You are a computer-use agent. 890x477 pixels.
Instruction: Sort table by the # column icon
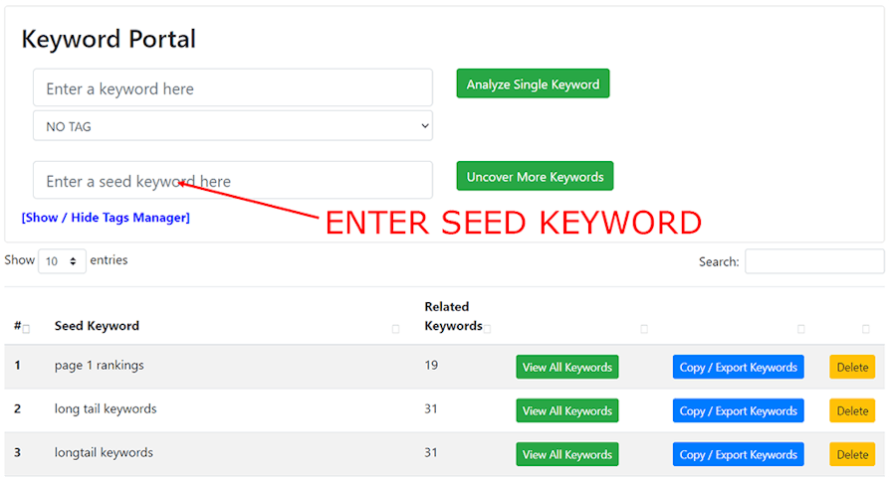pyautogui.click(x=27, y=329)
